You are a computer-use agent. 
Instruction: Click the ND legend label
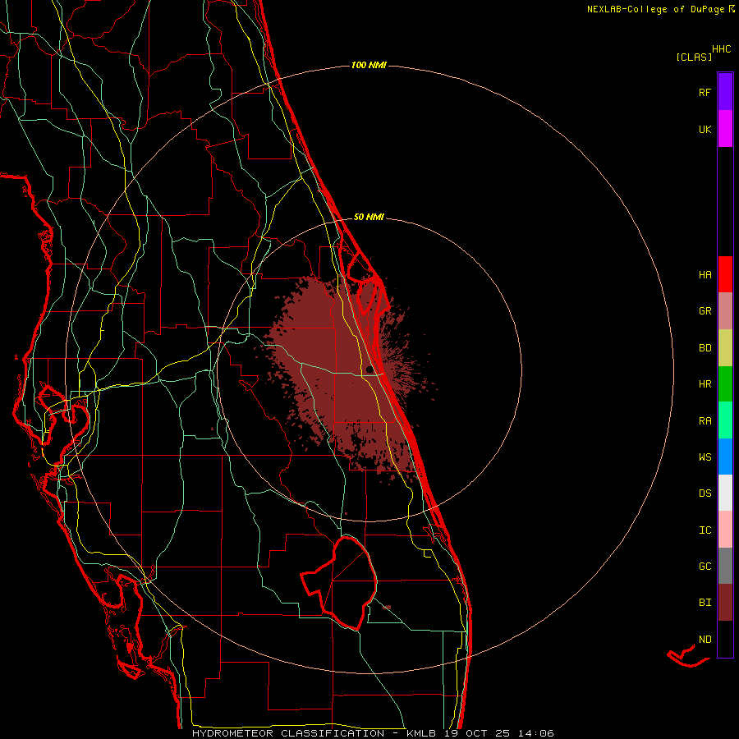coord(705,640)
